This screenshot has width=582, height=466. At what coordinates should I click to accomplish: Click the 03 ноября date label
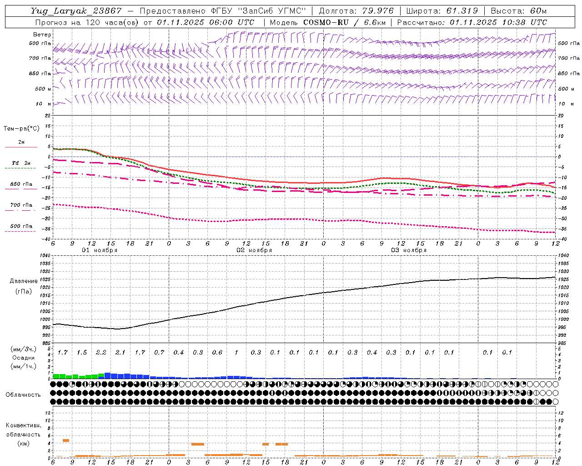[x=409, y=250]
